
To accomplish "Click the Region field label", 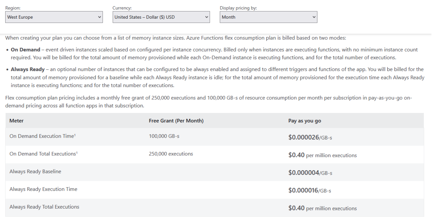I will tap(13, 8).
